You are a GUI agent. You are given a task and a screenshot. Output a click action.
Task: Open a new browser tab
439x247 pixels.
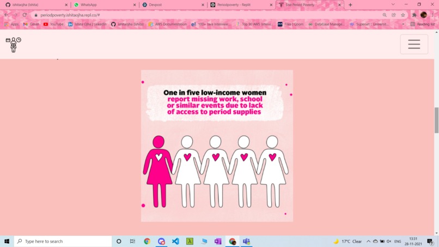[350, 5]
